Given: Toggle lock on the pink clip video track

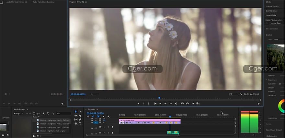Looking at the screenshot, I should [x=92, y=120].
